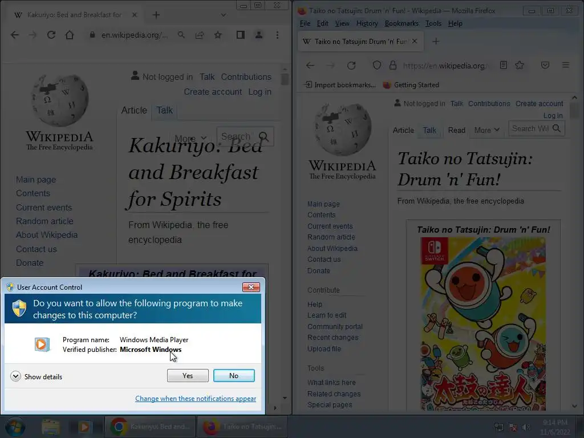Close the User Account Control dialog
This screenshot has width=584, height=438.
pyautogui.click(x=251, y=287)
